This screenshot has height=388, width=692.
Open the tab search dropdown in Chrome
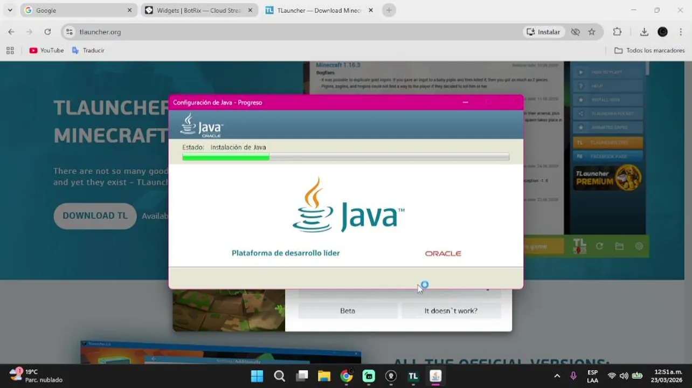(x=10, y=10)
